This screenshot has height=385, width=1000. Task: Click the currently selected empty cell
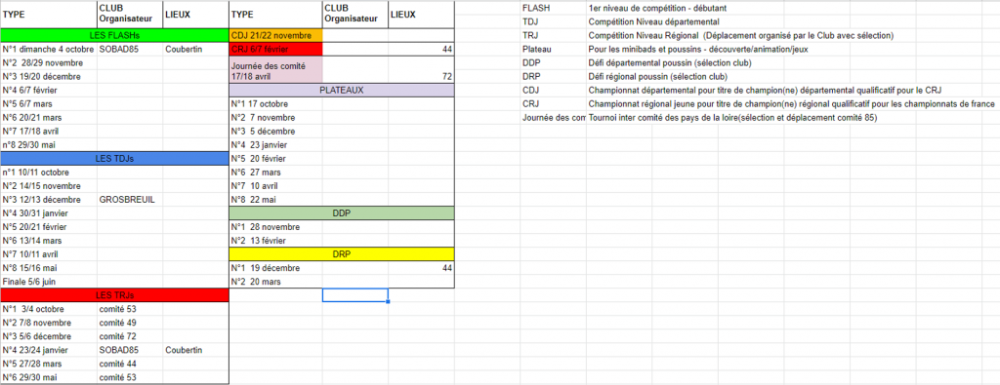pyautogui.click(x=355, y=295)
